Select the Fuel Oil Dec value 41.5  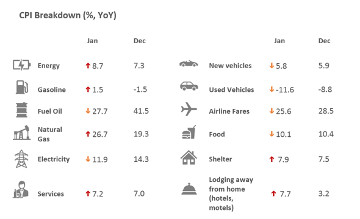tap(141, 111)
